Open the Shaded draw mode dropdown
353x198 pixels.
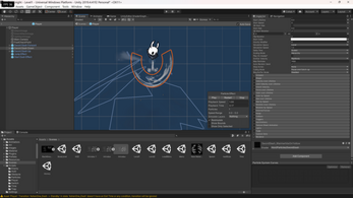tap(85, 20)
